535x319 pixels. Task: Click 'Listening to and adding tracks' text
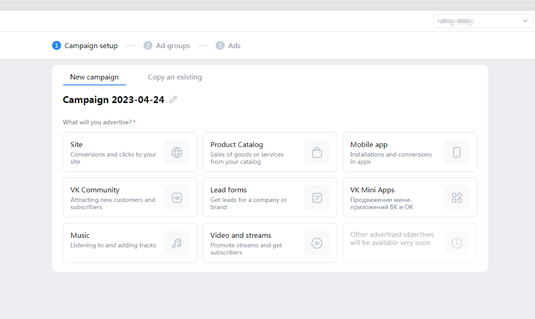pos(113,245)
